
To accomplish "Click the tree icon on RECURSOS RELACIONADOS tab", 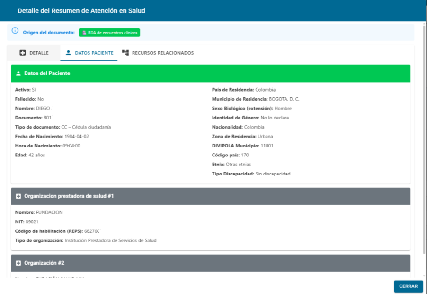I will 125,53.
